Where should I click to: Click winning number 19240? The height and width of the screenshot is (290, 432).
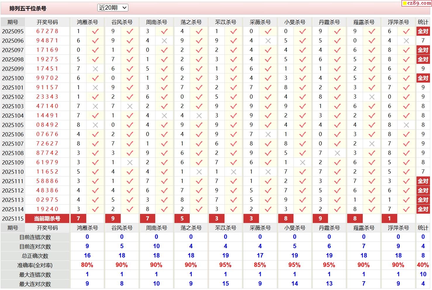click(47, 209)
